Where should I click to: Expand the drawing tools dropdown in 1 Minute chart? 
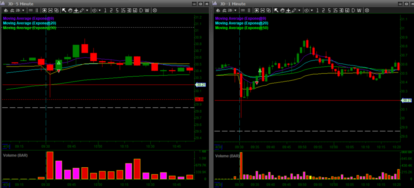point(299,10)
